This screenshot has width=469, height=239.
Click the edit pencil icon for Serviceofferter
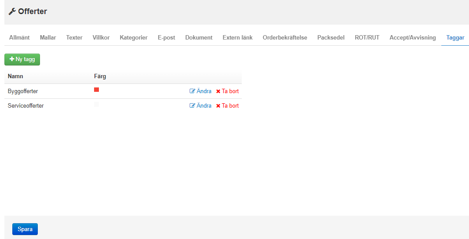click(x=193, y=105)
